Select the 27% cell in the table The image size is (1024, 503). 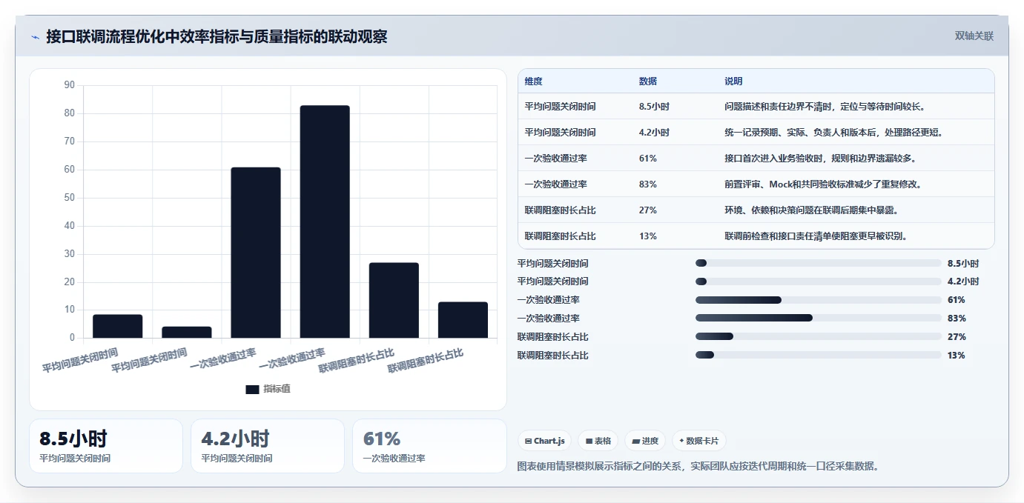(647, 210)
